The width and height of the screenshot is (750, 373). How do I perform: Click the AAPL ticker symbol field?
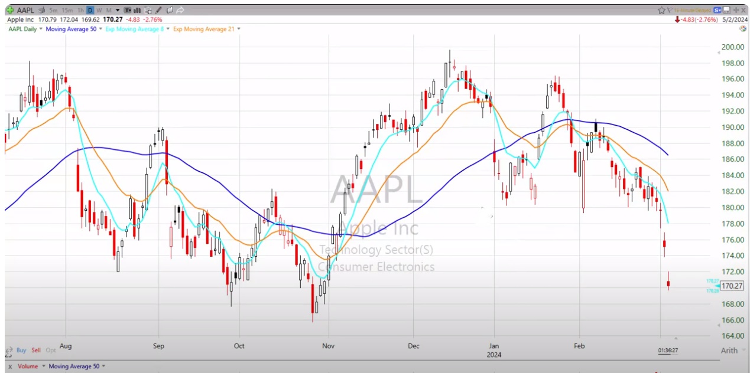tap(25, 11)
